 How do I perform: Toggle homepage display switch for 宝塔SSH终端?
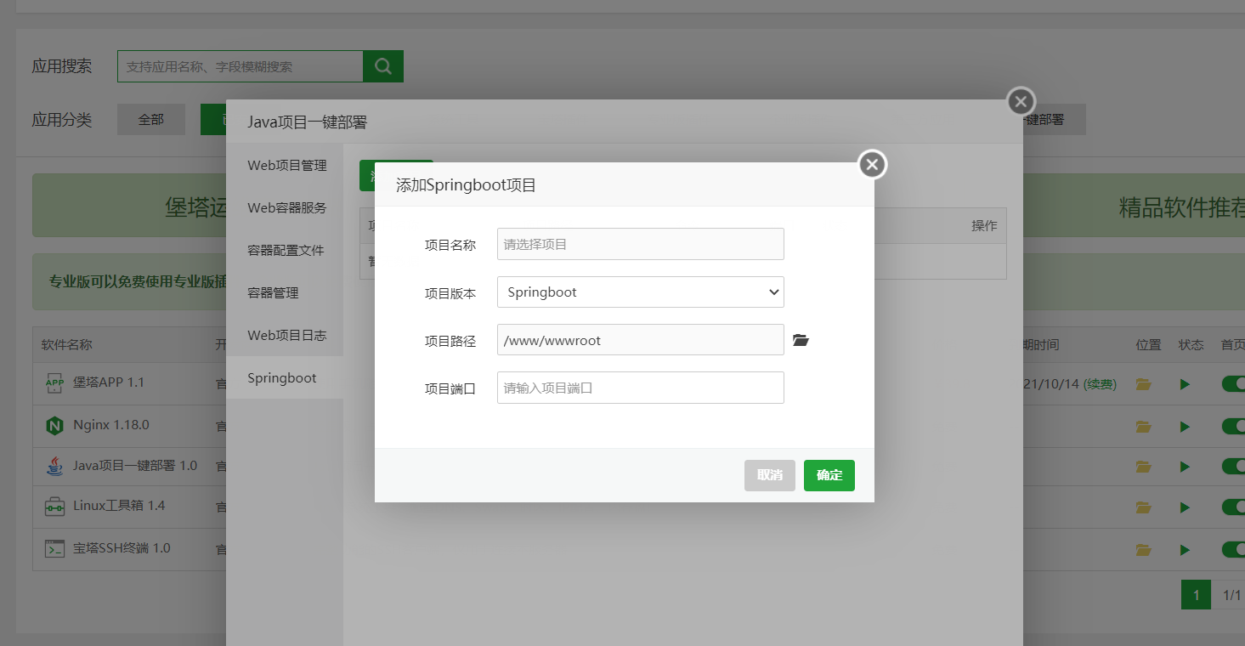click(1233, 549)
